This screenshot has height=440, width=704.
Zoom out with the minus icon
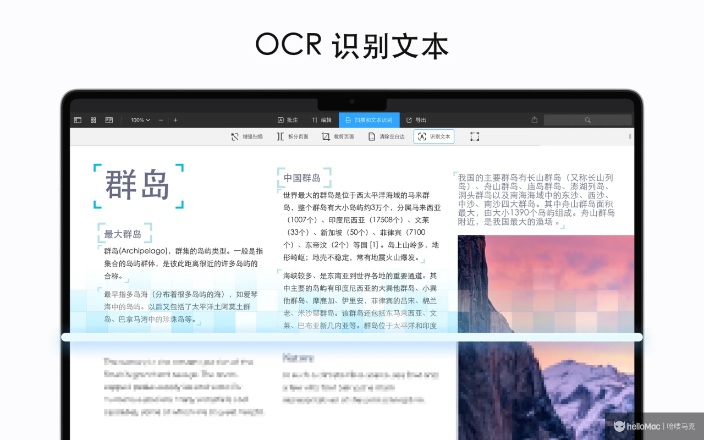pyautogui.click(x=161, y=120)
